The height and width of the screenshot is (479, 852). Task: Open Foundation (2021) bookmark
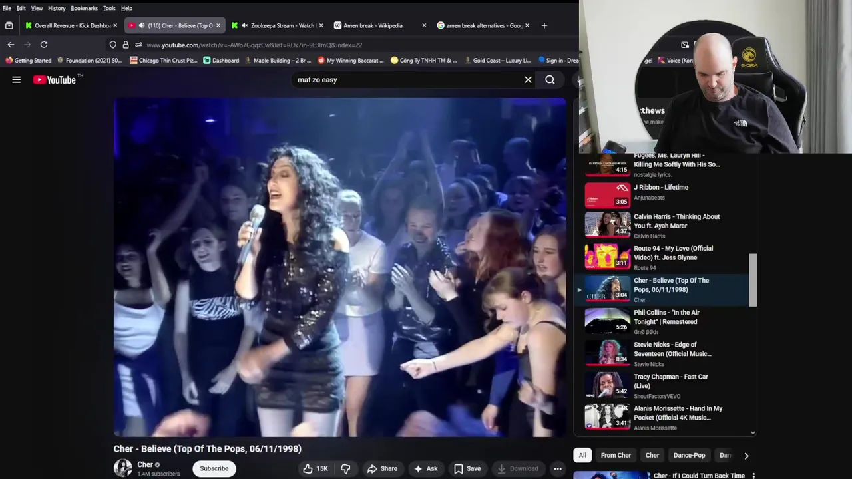89,61
